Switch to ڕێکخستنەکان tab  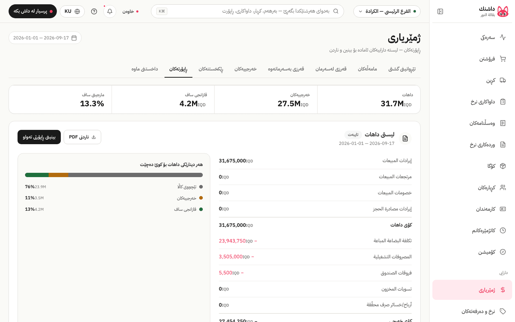tap(211, 69)
